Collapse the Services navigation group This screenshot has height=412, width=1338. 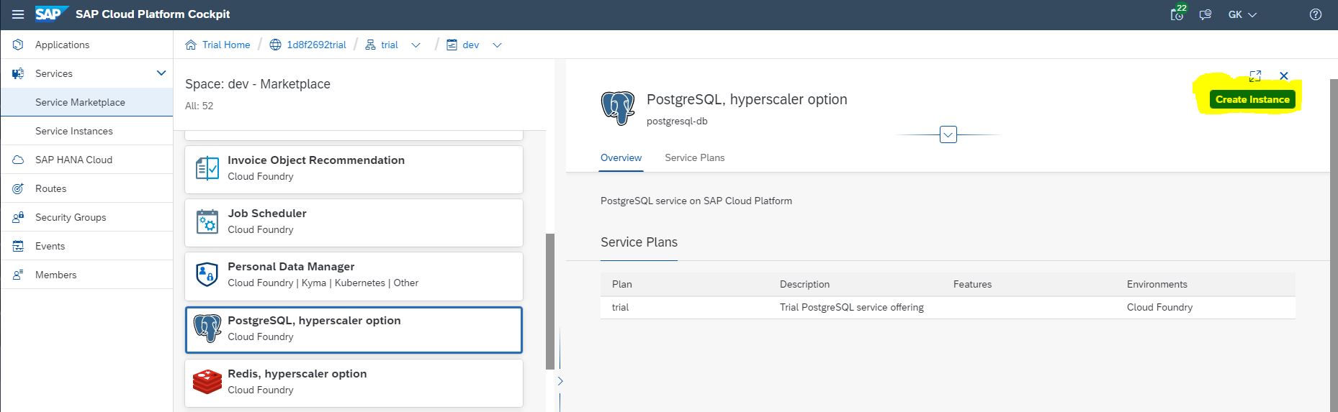161,73
